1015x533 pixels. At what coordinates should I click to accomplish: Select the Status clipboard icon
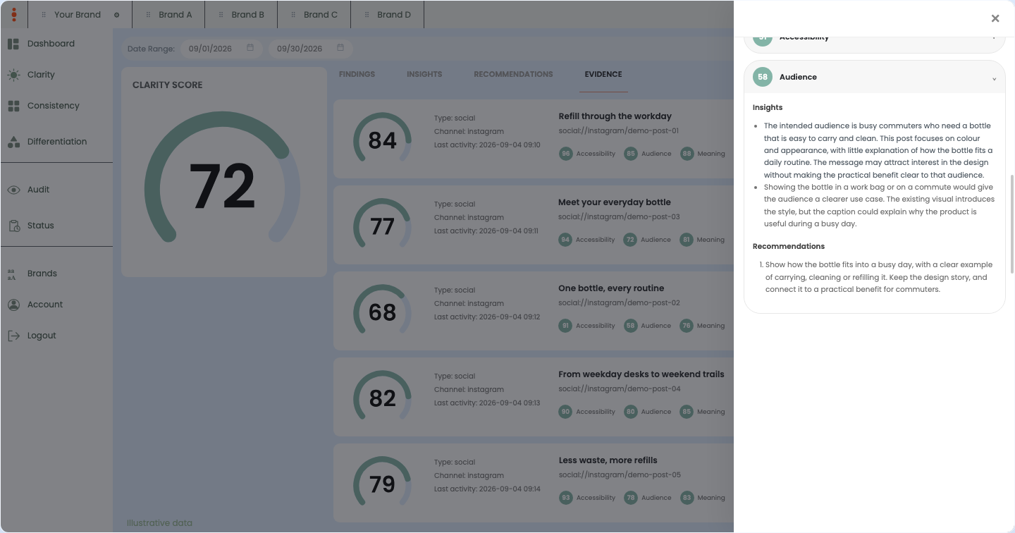coord(13,226)
